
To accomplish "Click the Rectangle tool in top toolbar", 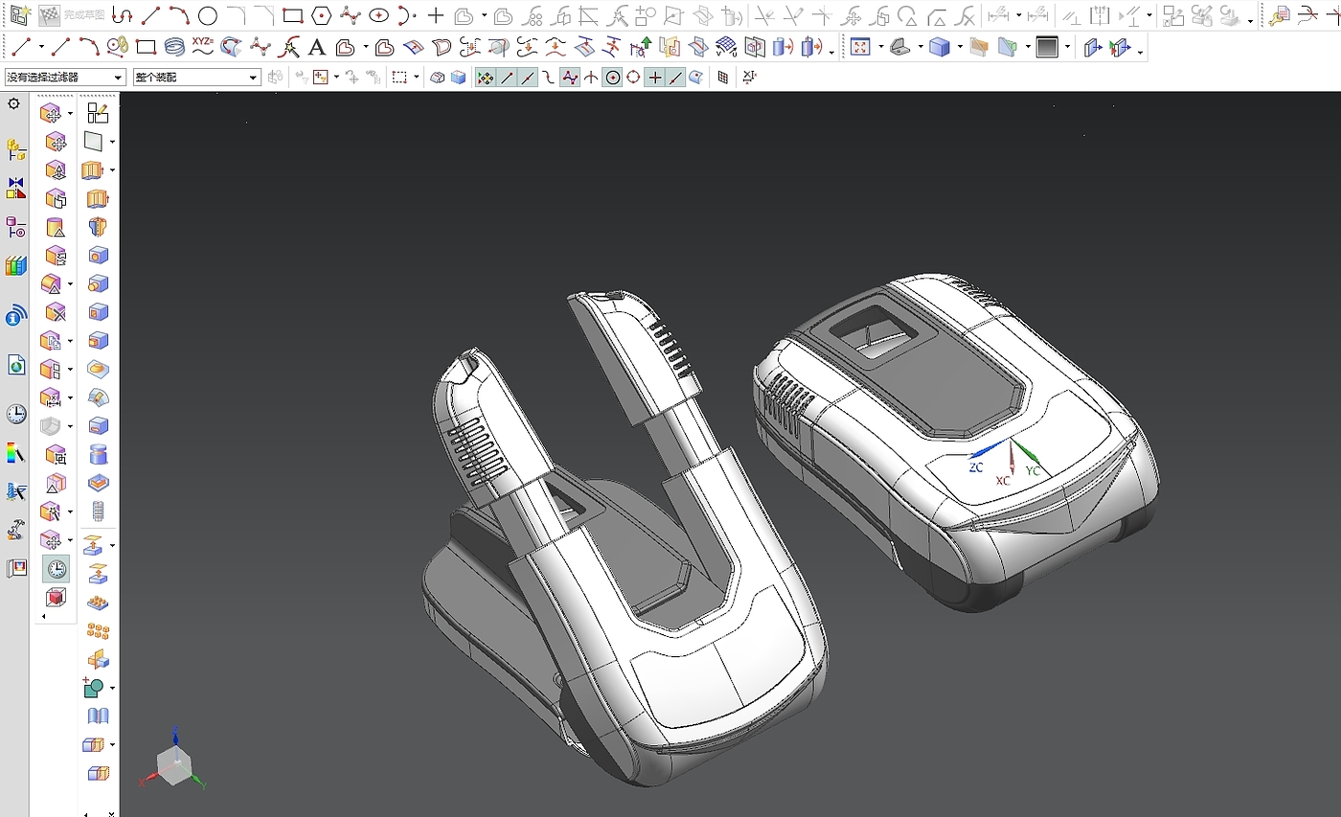I will coord(293,15).
